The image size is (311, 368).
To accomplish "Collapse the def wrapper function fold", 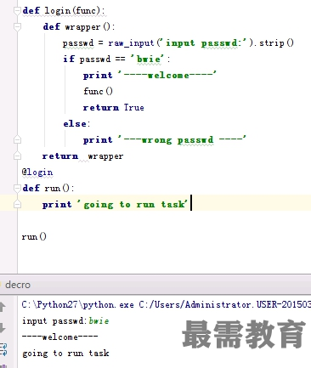I will [x=17, y=26].
